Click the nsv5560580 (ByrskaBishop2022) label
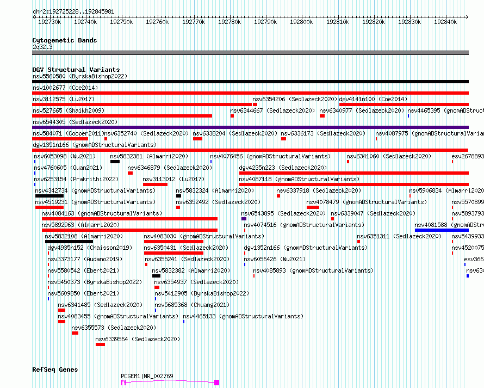 [80, 76]
